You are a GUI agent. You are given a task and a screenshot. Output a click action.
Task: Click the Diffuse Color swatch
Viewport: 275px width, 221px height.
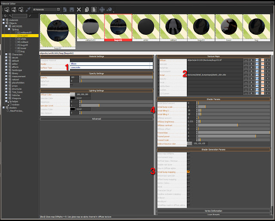pos(73,94)
